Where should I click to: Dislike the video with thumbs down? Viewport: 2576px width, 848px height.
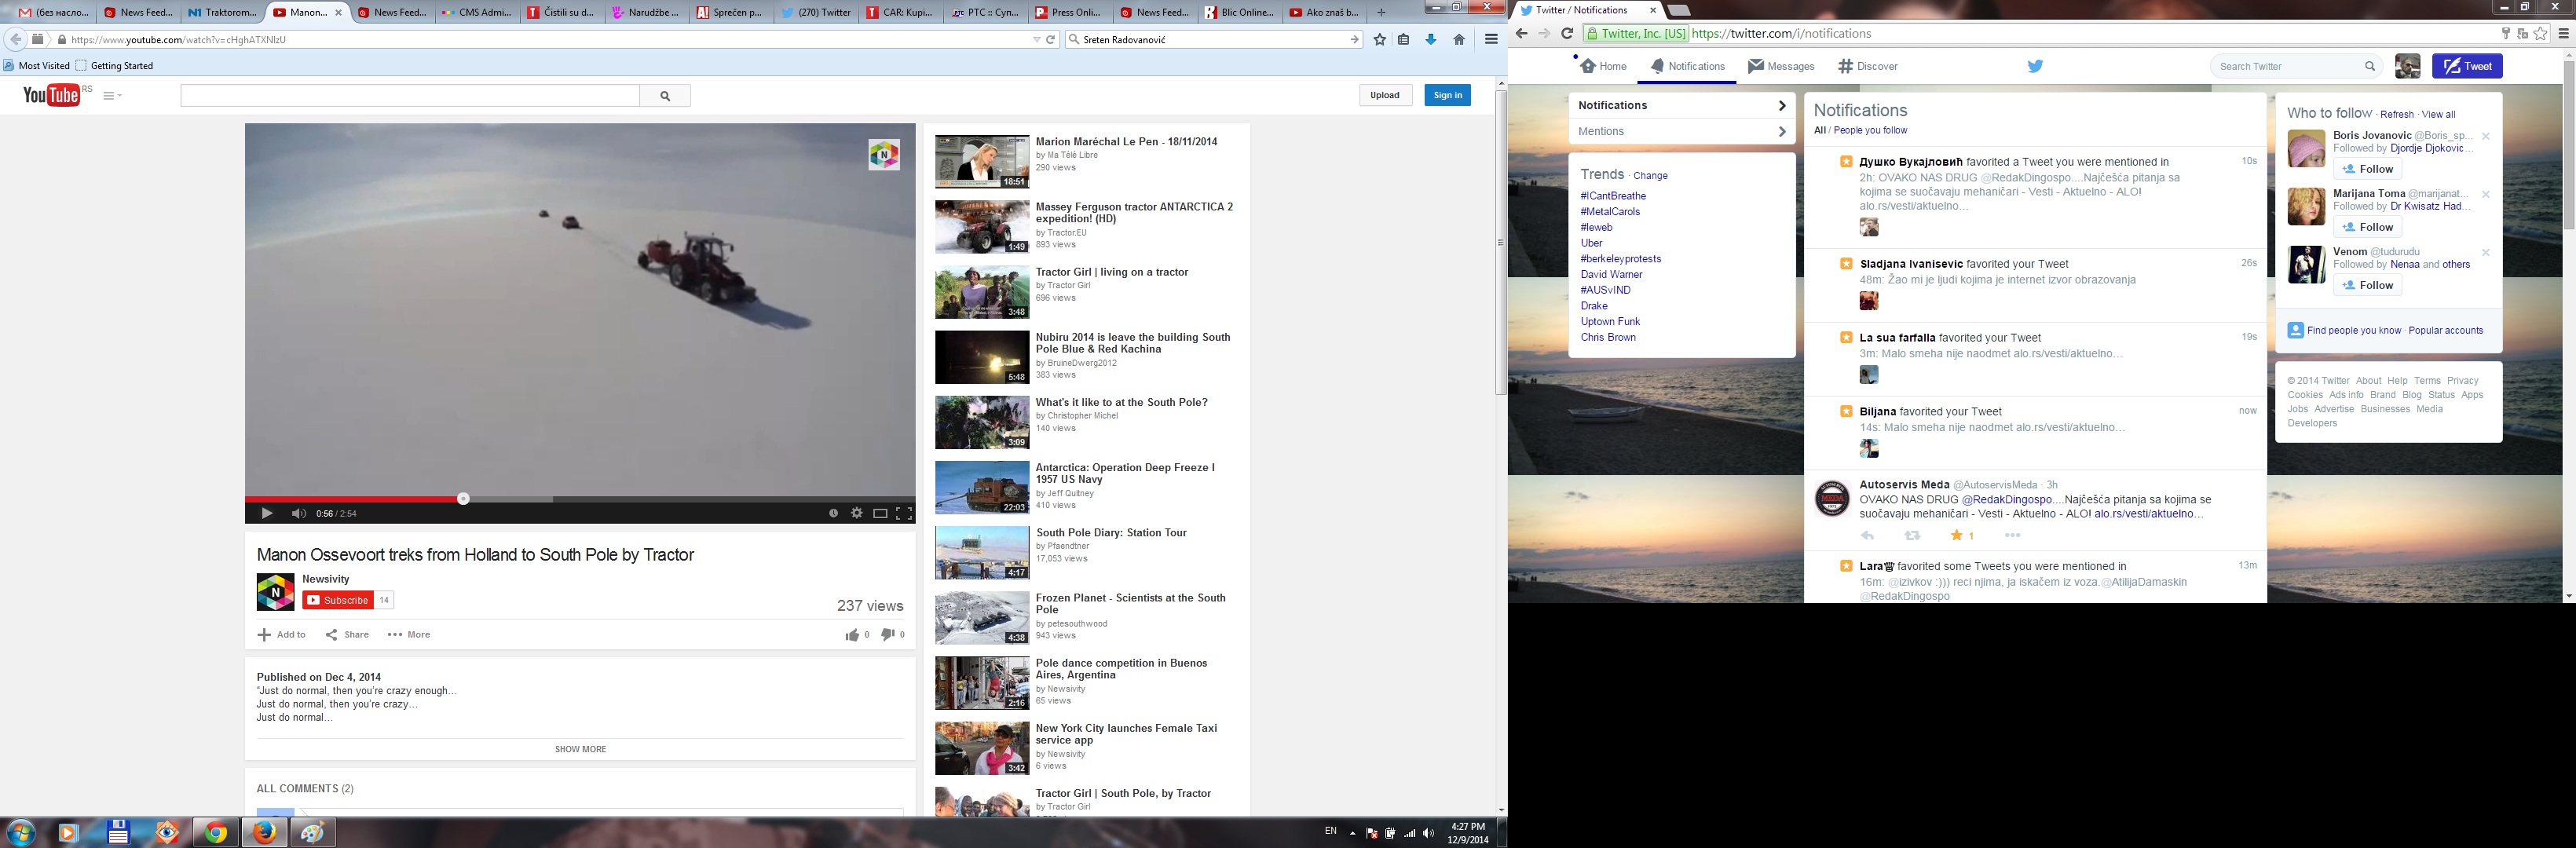pyautogui.click(x=887, y=635)
